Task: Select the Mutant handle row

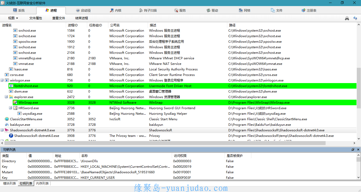Action: click(178, 172)
